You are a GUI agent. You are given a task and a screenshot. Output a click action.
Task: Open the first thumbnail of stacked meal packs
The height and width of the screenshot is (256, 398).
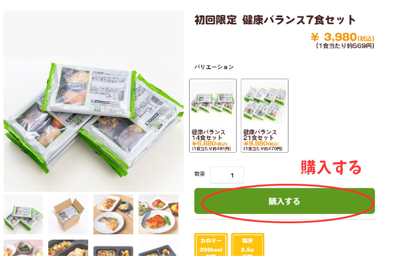(x=23, y=214)
